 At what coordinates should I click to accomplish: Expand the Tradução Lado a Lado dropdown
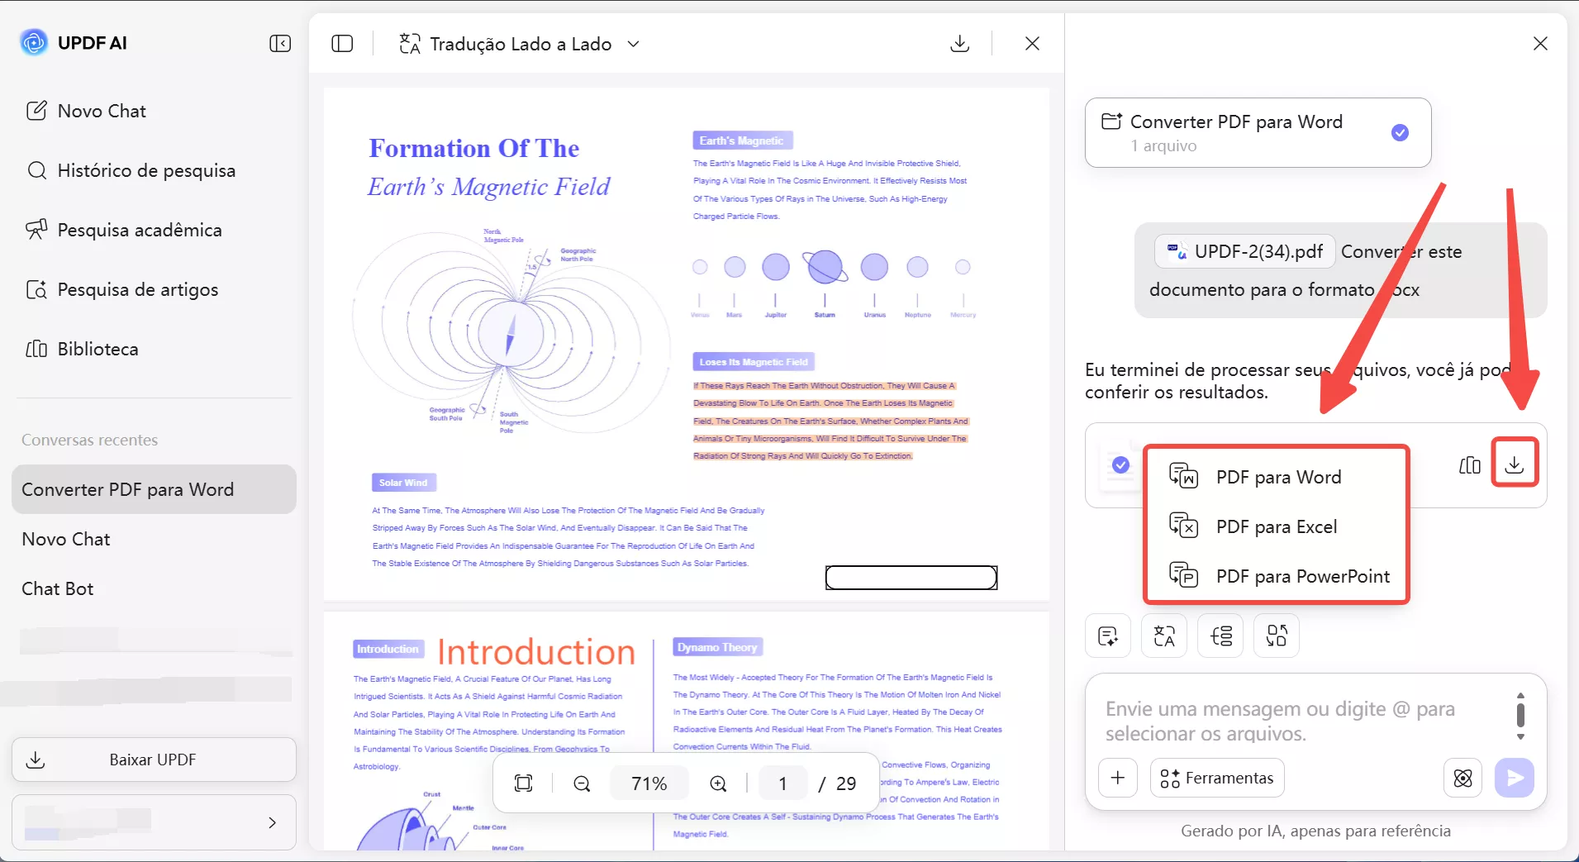click(633, 44)
